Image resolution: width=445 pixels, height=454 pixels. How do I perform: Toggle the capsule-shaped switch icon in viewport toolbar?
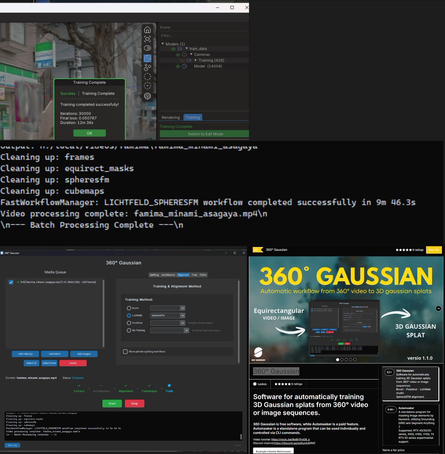(147, 48)
